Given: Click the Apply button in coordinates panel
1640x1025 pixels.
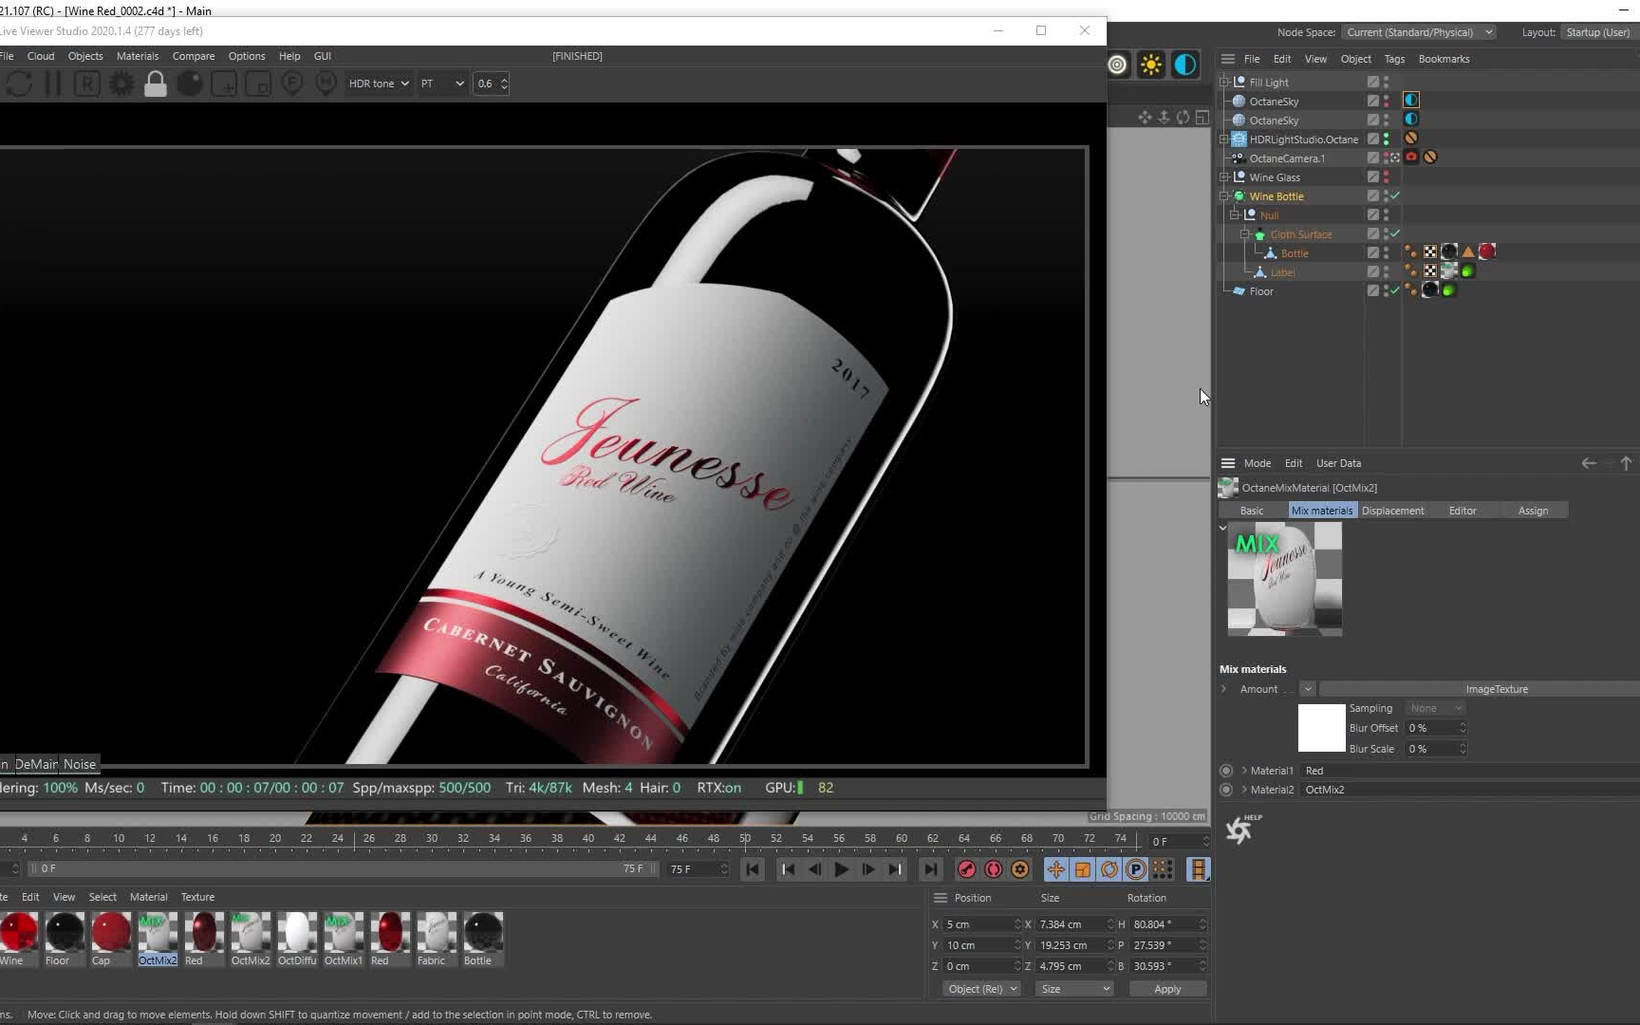Looking at the screenshot, I should [1167, 989].
